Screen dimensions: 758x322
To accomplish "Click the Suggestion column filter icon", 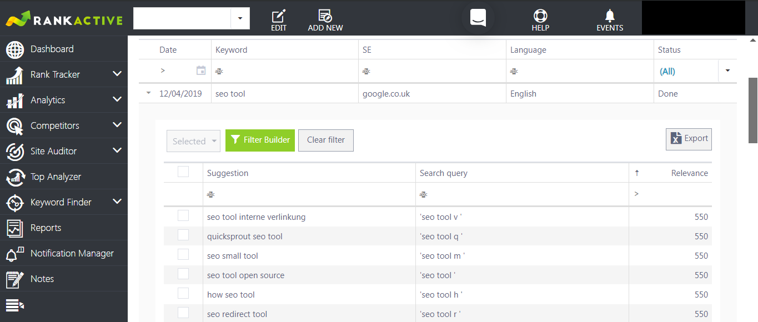I will pyautogui.click(x=210, y=194).
